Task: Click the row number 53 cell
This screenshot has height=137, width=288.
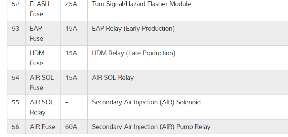Action: (x=15, y=29)
